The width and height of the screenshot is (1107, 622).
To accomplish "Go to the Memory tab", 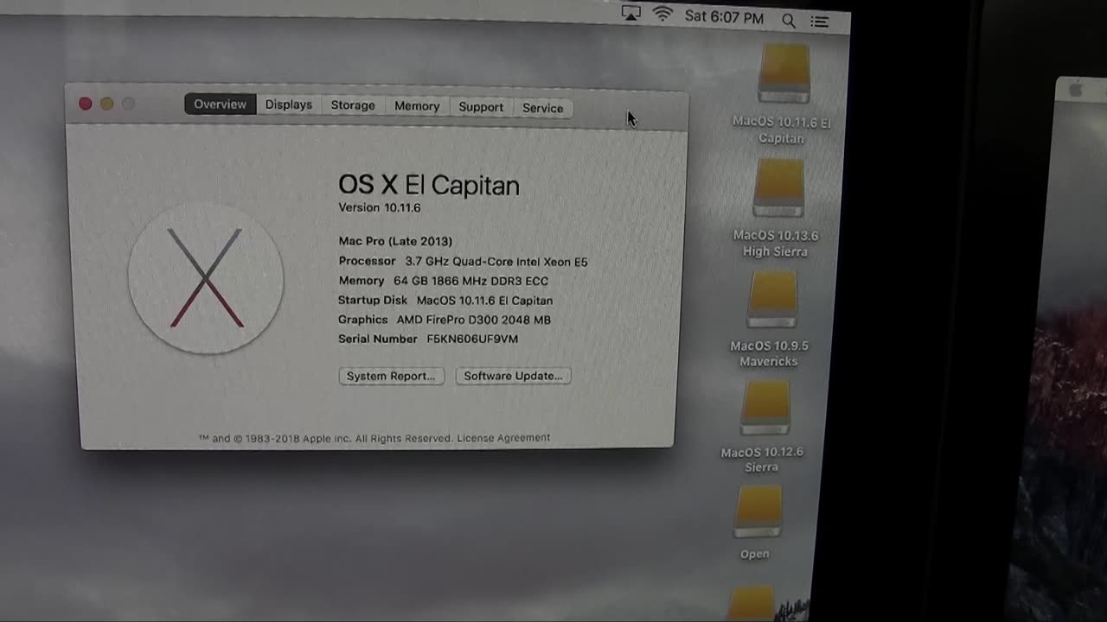I will click(x=417, y=106).
